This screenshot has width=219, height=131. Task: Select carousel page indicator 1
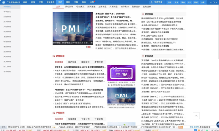(86, 47)
